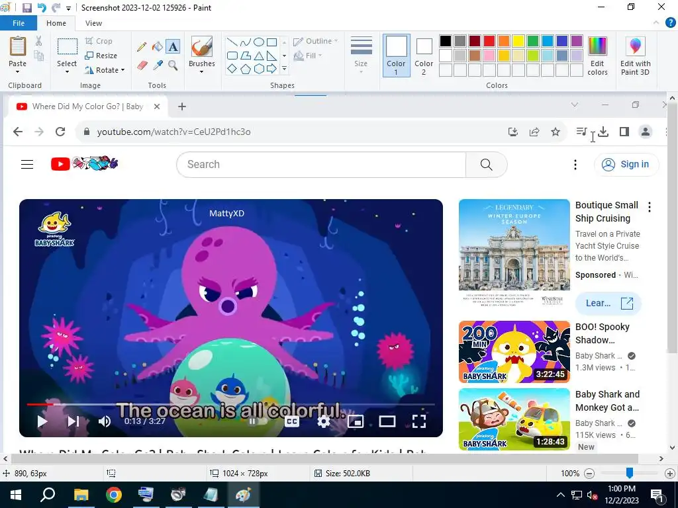The image size is (678, 508).
Task: Open the Brushes dropdown
Action: [x=201, y=71]
